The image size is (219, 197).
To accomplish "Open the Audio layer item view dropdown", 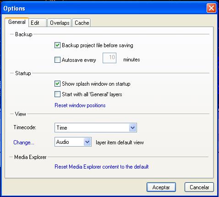I will [x=73, y=142].
